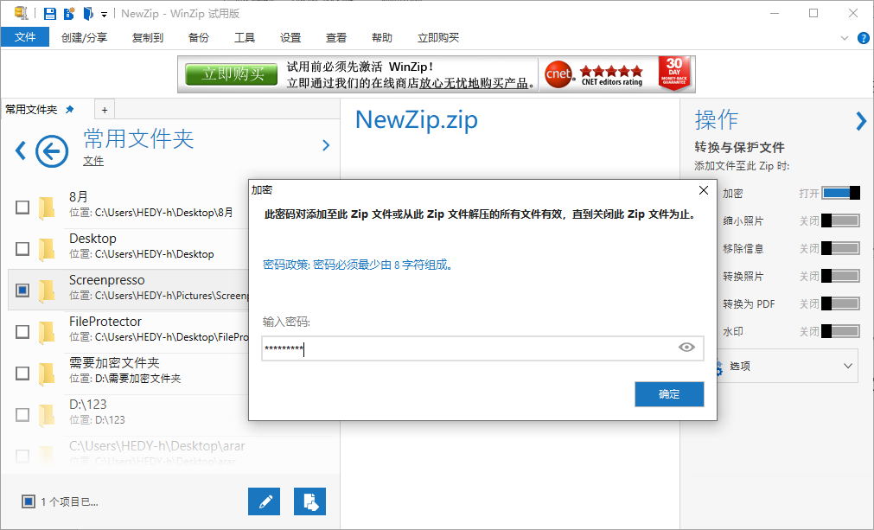
Task: Open the 设置 ribbon tab
Action: (x=290, y=37)
